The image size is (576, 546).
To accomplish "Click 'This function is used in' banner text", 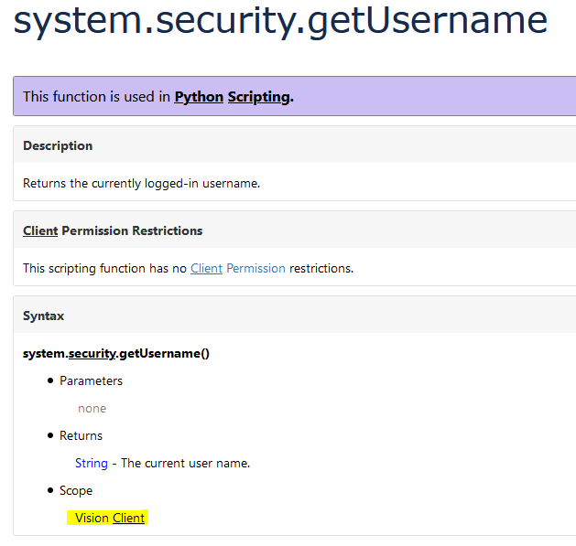I will pos(97,96).
